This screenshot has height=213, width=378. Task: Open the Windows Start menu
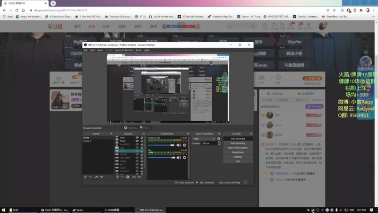(x=3, y=210)
